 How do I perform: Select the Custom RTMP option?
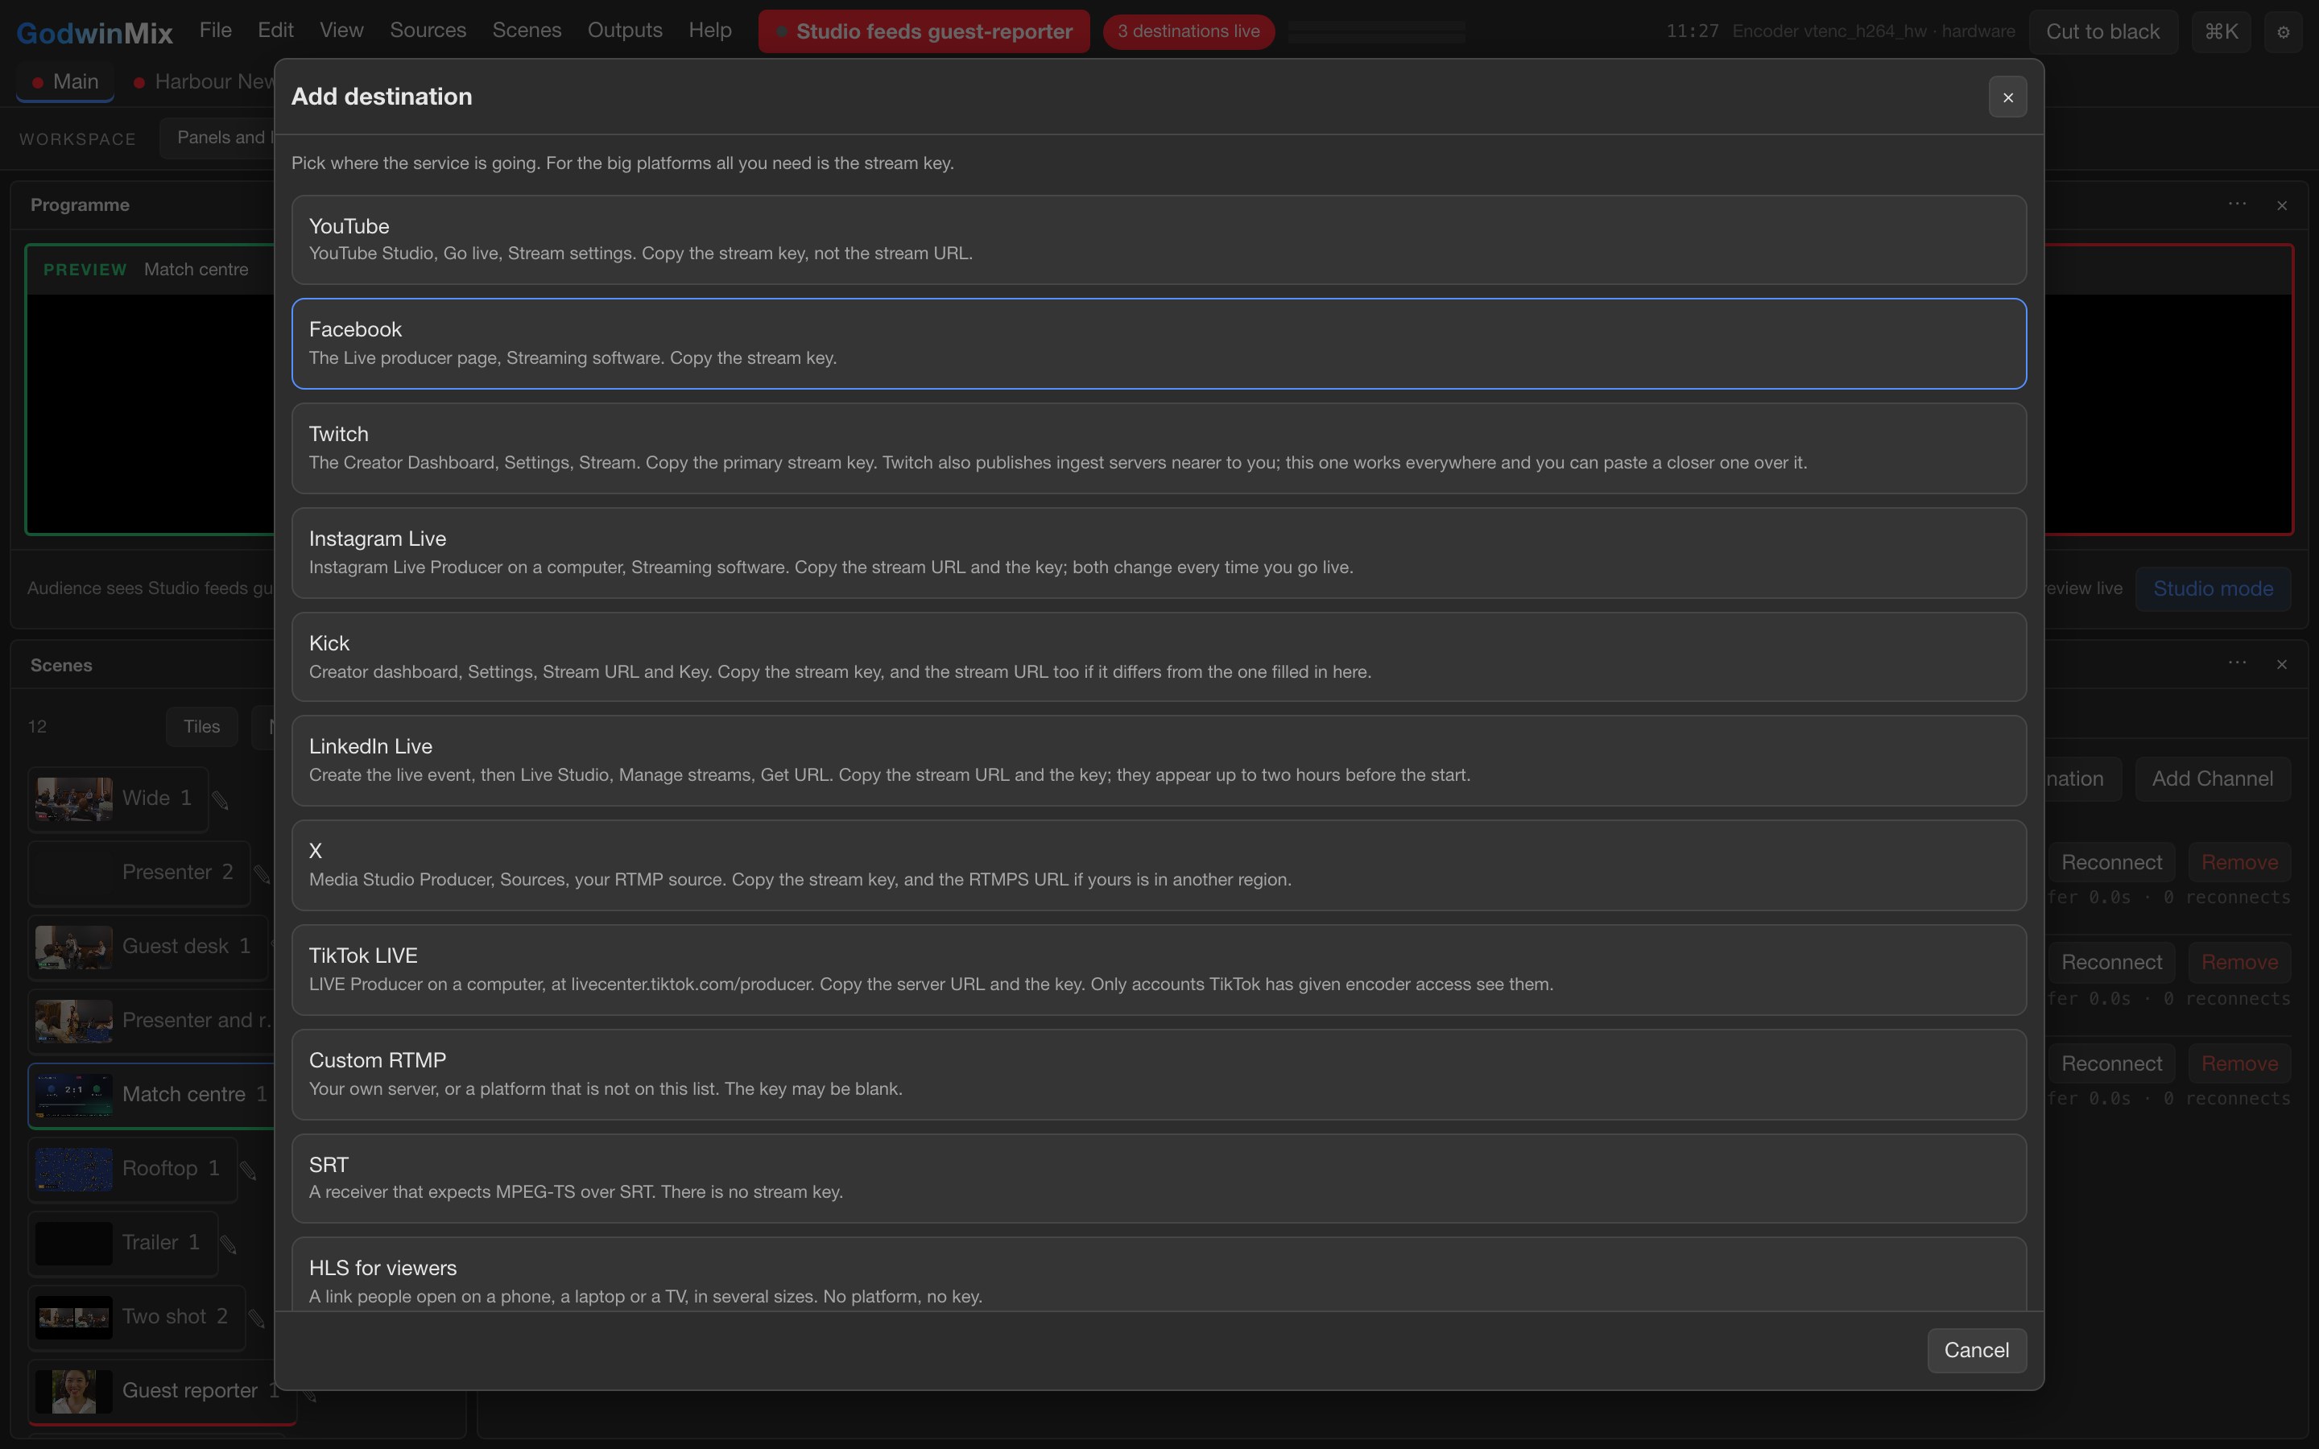(x=1159, y=1073)
